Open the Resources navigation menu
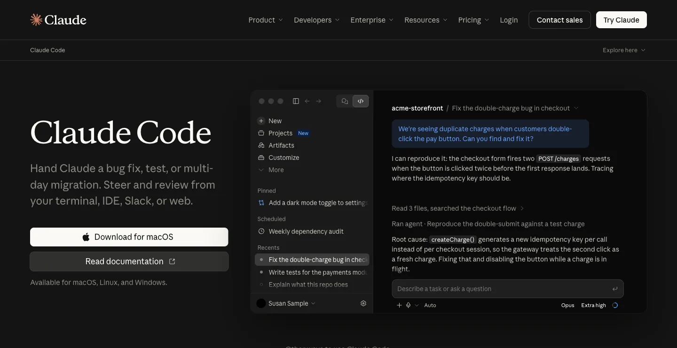Viewport: 677px width, 348px height. (426, 20)
